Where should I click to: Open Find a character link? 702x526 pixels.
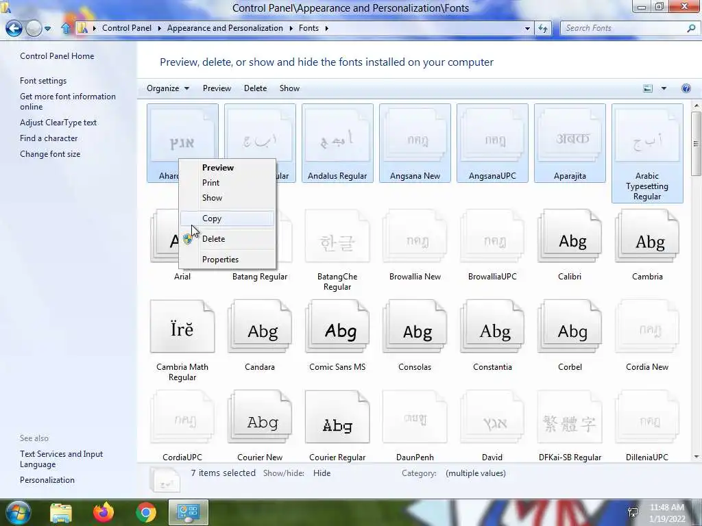pos(49,138)
